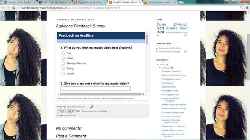Click the survey frame scroll-up arrow
250x140 pixels.
pyautogui.click(x=147, y=33)
